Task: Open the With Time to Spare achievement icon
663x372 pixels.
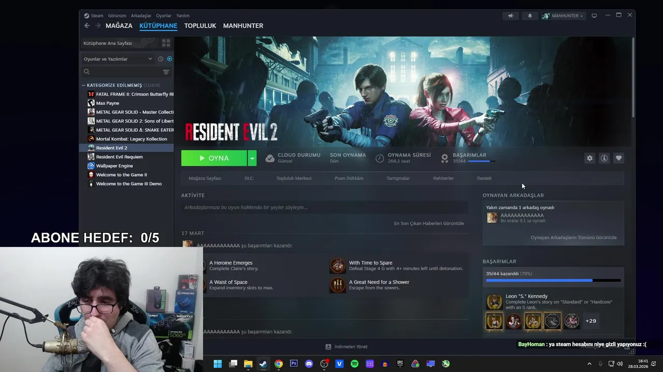Action: click(x=338, y=266)
